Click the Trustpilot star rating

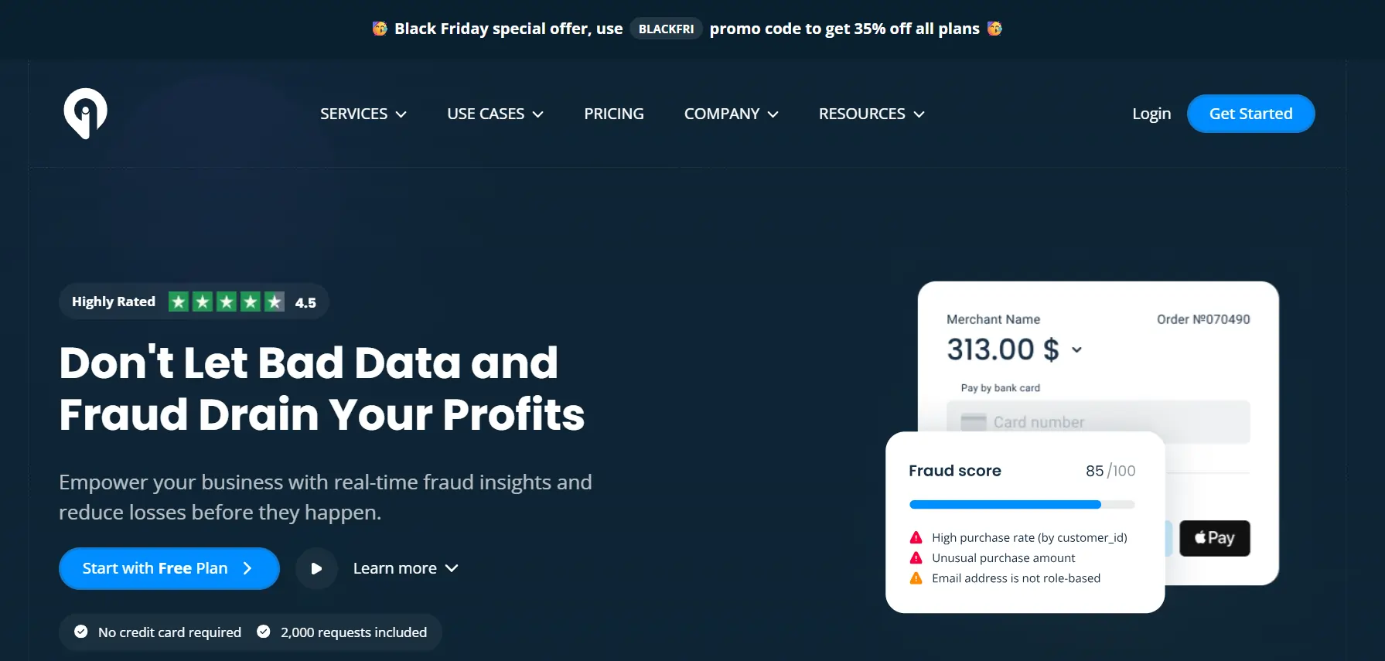[x=227, y=302]
